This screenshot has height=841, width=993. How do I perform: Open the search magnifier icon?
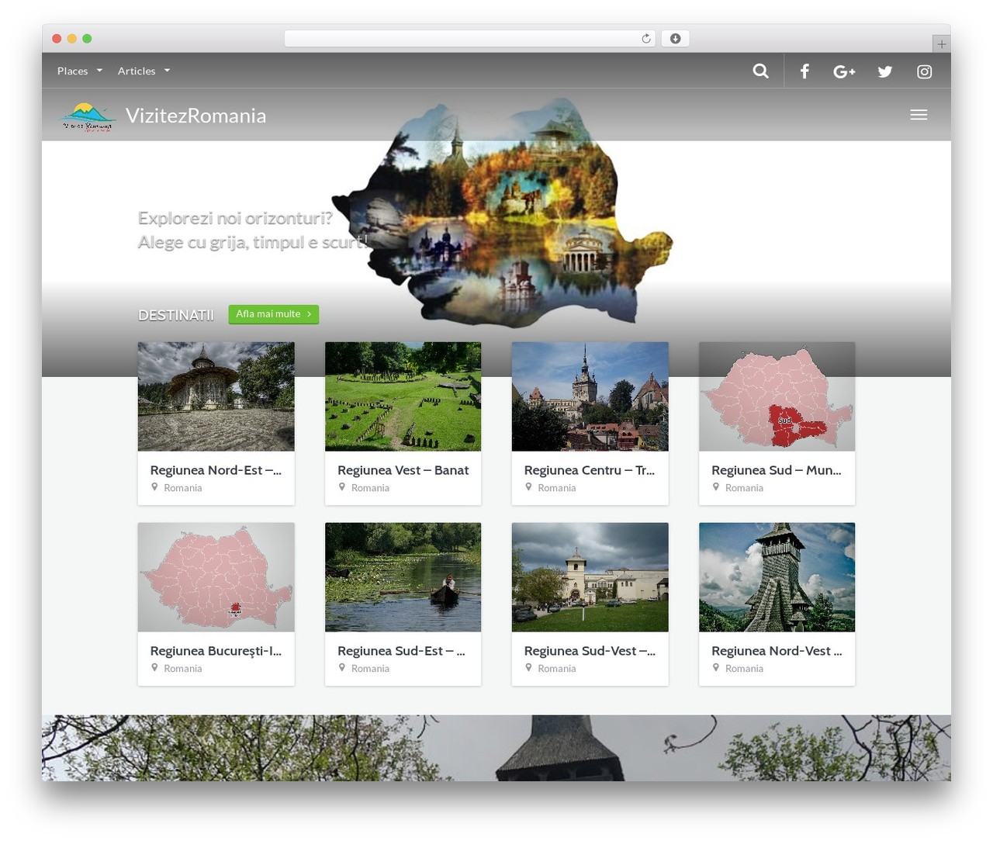760,71
